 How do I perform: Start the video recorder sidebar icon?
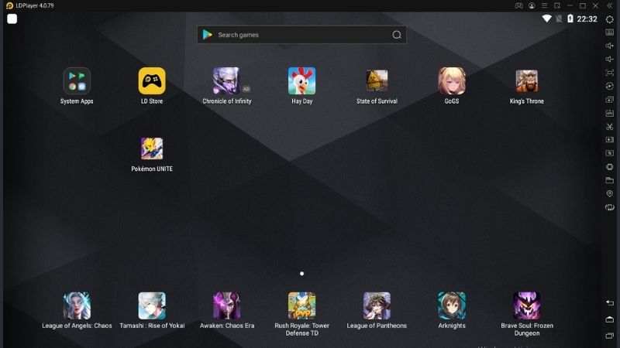[610, 140]
